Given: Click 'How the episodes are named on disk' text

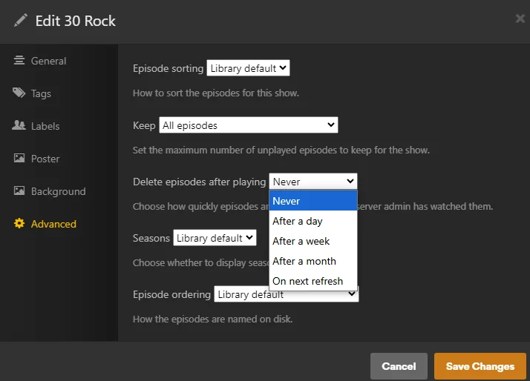Looking at the screenshot, I should 212,319.
